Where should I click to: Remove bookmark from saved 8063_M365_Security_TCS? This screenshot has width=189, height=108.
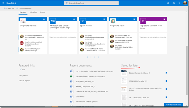[166, 81]
